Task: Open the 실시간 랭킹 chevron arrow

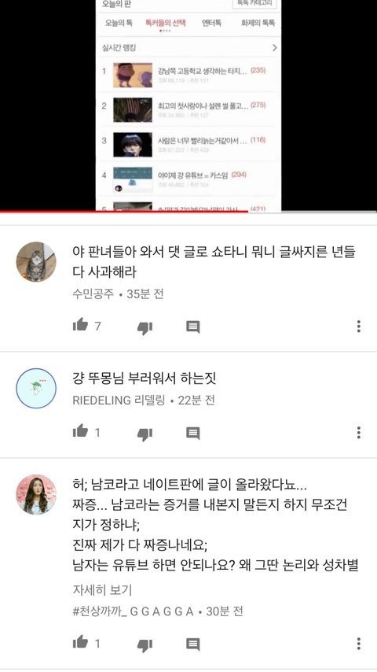Action: click(275, 47)
